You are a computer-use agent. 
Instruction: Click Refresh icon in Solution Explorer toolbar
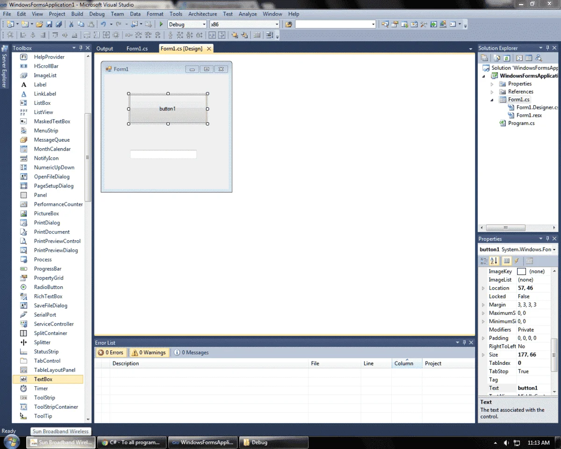[506, 58]
